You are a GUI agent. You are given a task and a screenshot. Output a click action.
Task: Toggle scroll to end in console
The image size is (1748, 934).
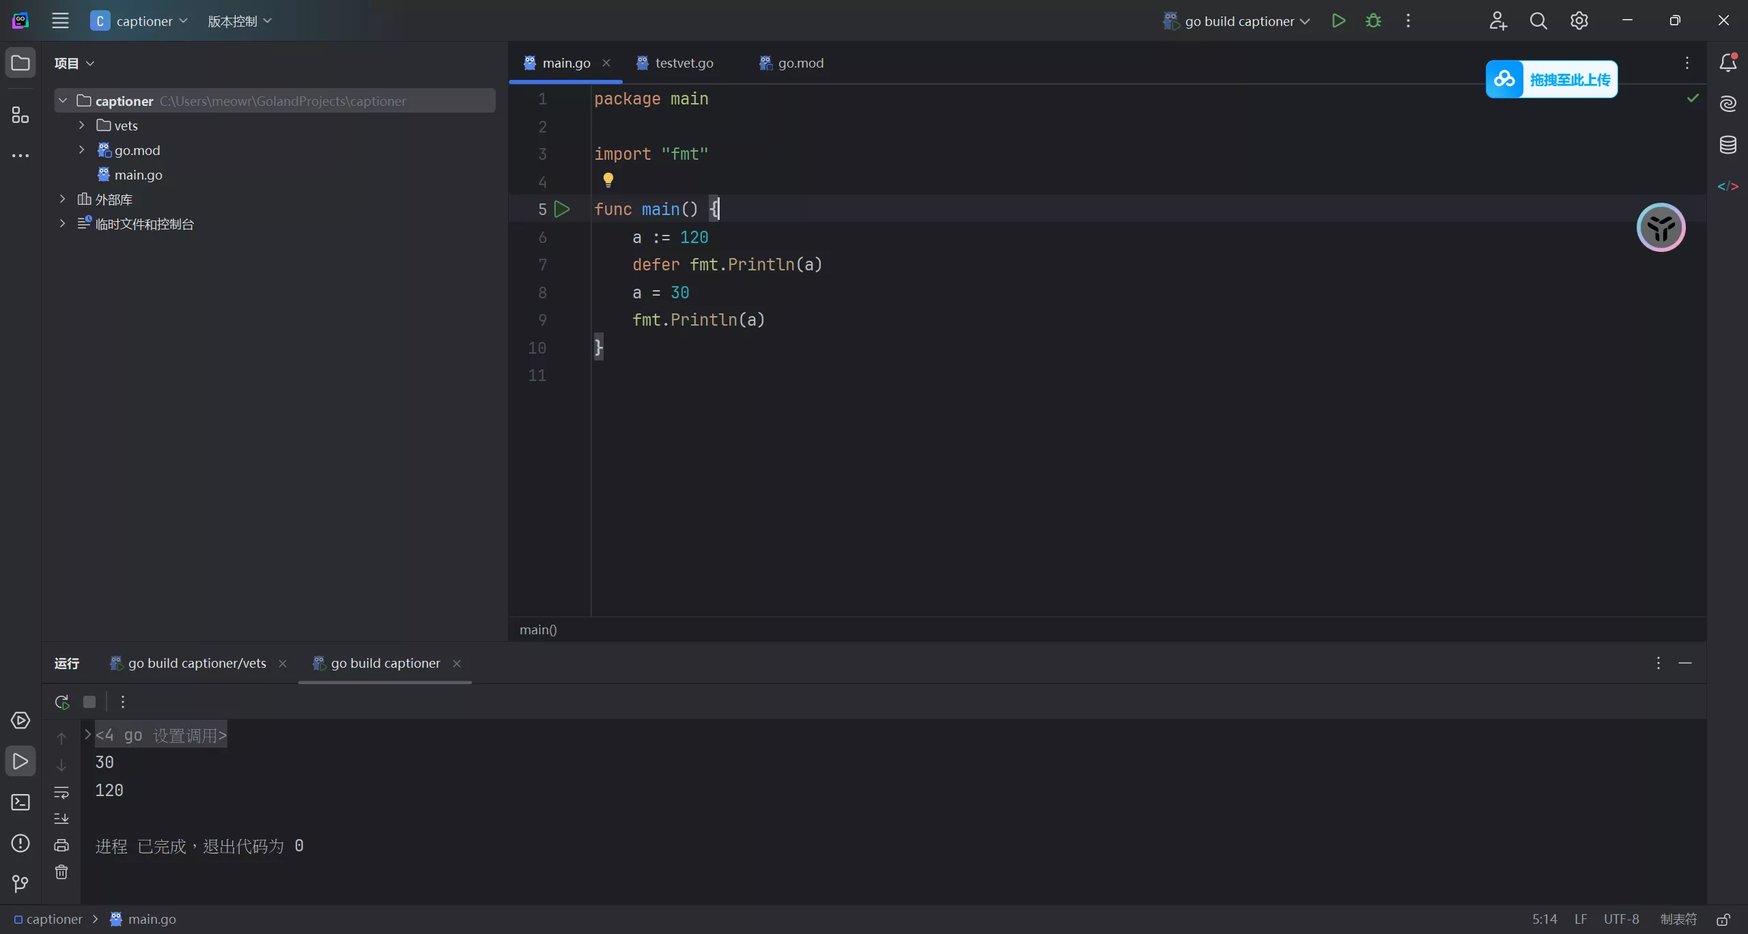coord(61,818)
